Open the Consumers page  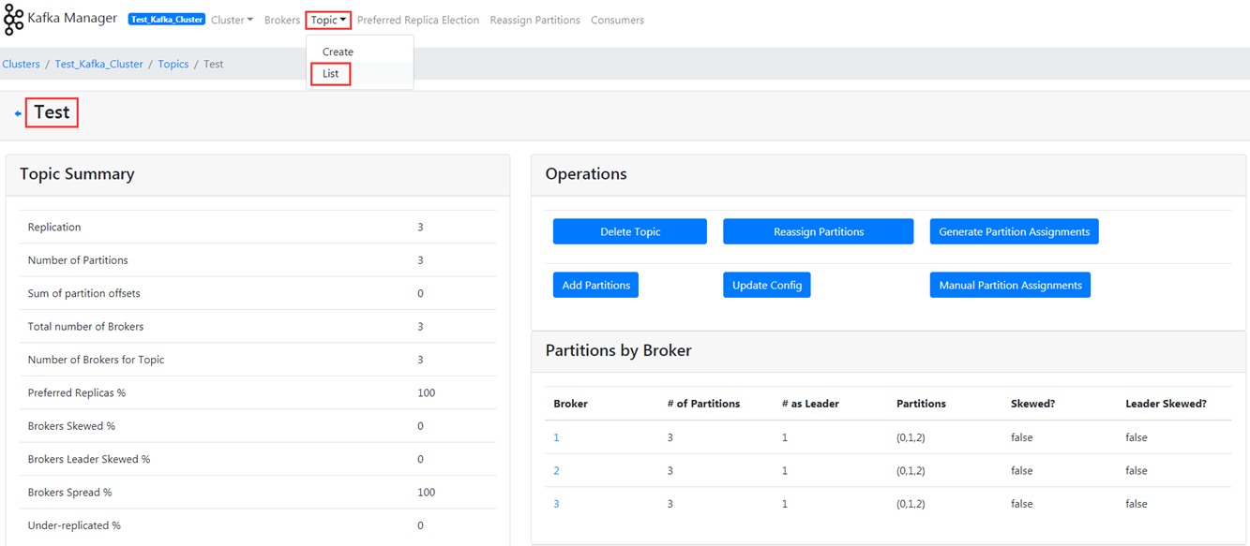(617, 20)
